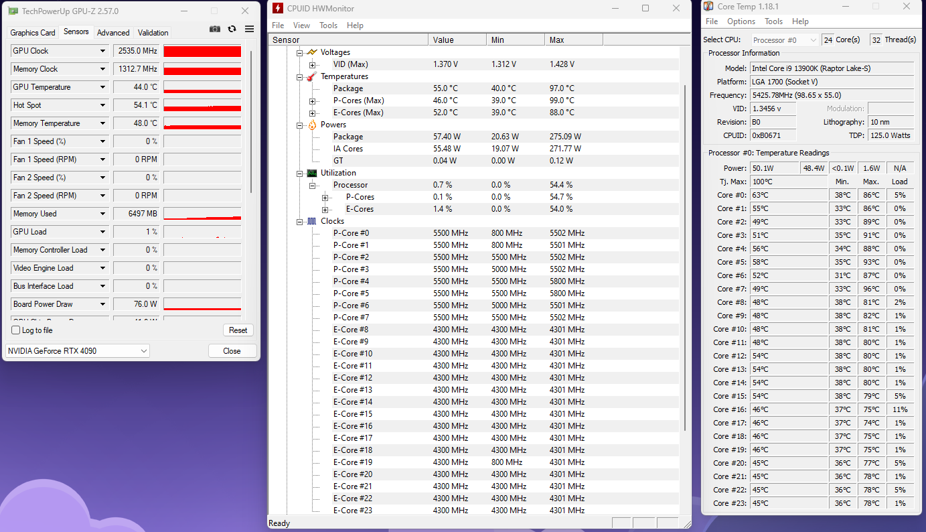Open the HWMonitor File menu
Viewport: 926px width, 532px height.
tap(278, 25)
